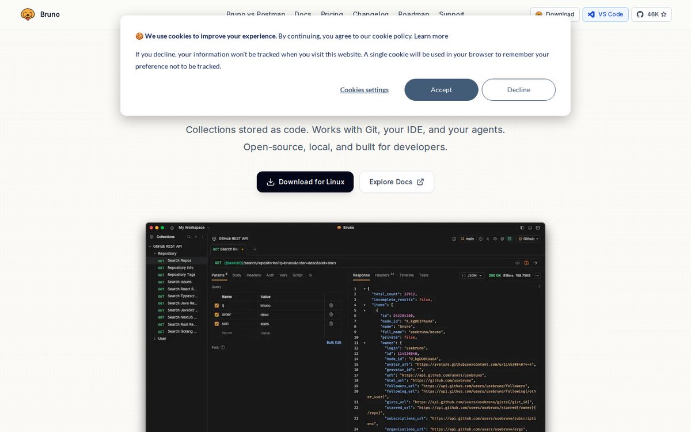Delete the q query parameter row
This screenshot has width=691, height=432.
(x=331, y=305)
